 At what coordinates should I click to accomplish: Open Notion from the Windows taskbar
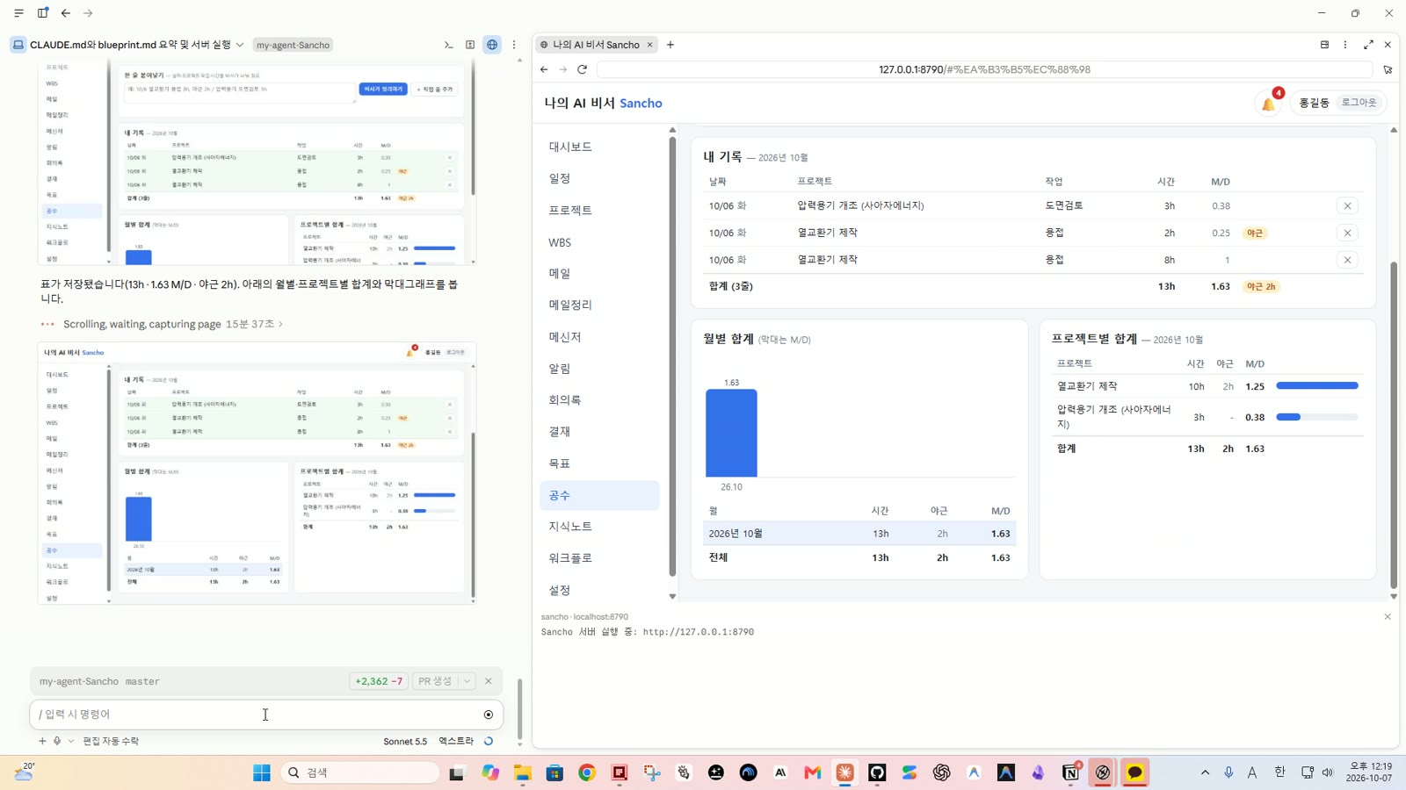click(1070, 772)
